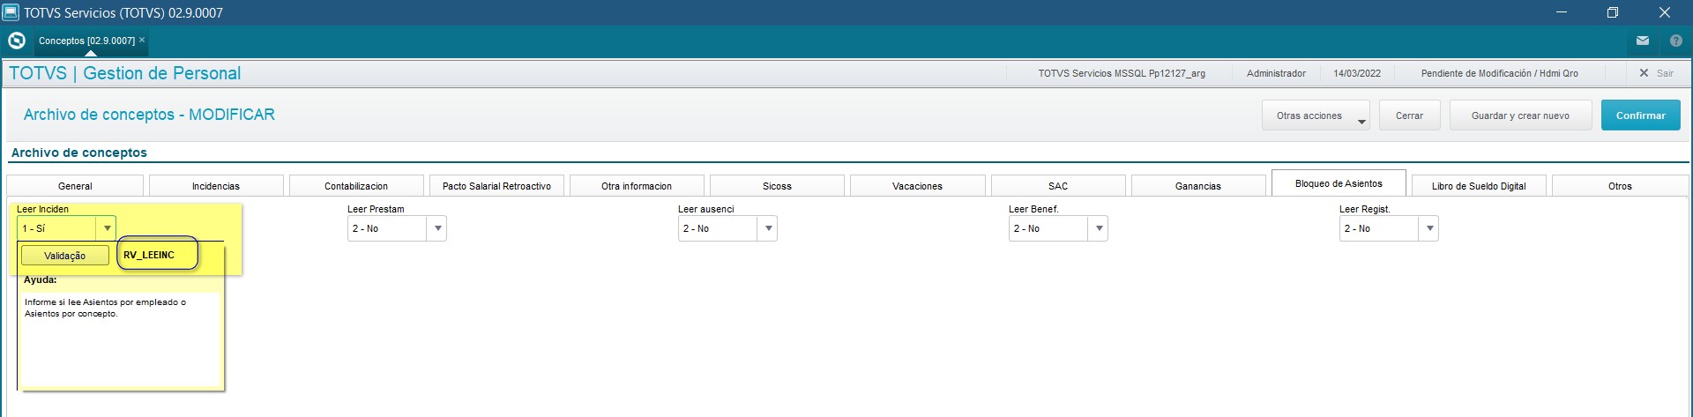Open the help question mark icon
Image resolution: width=1693 pixels, height=417 pixels.
pos(1675,41)
